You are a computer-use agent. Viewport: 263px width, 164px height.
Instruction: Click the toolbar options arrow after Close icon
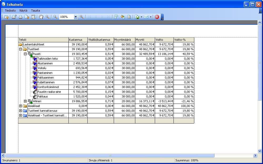[162, 17]
